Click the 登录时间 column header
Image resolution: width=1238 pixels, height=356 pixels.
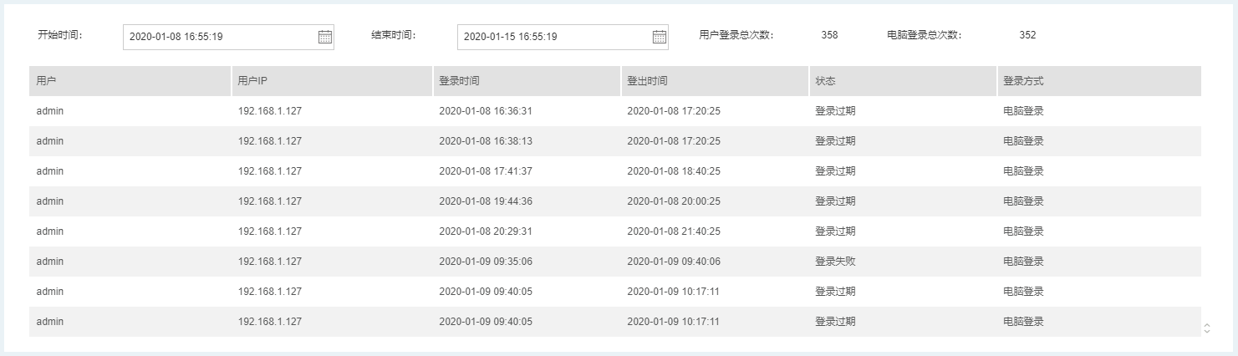(459, 81)
